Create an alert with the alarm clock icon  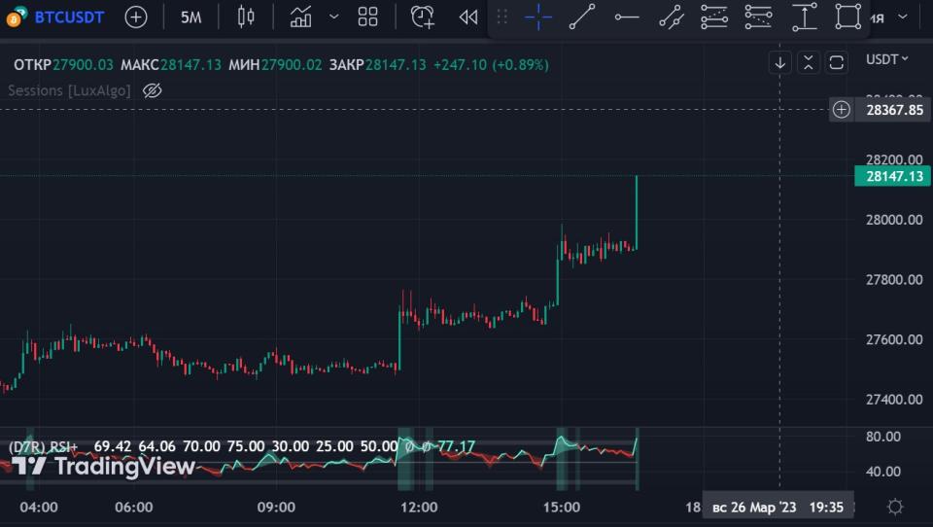pos(422,17)
